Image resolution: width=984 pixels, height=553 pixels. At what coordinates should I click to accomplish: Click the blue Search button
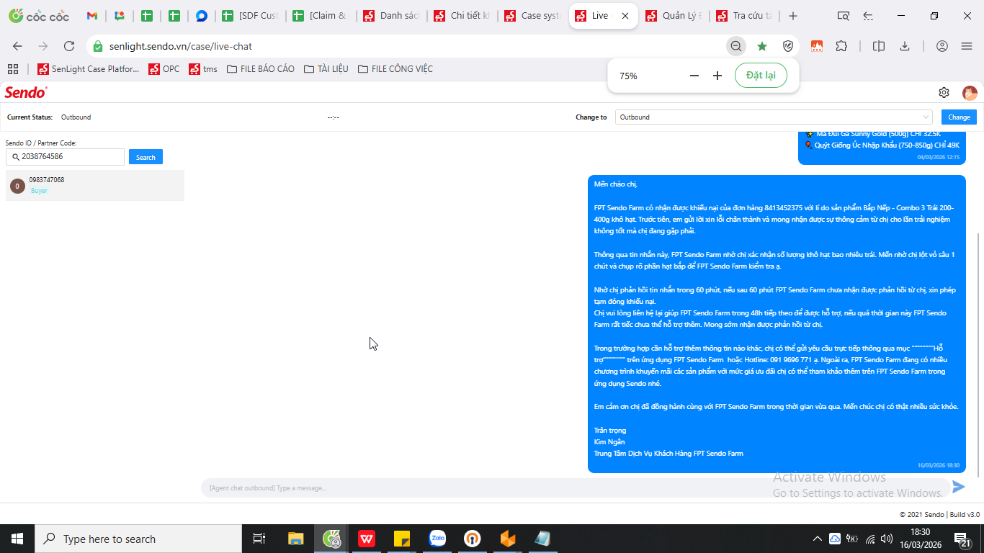[146, 157]
